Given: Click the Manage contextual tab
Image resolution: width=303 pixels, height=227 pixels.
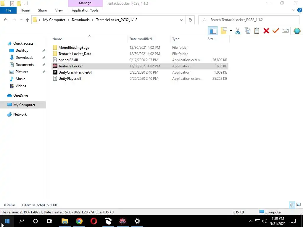Looking at the screenshot, I should click(85, 3).
